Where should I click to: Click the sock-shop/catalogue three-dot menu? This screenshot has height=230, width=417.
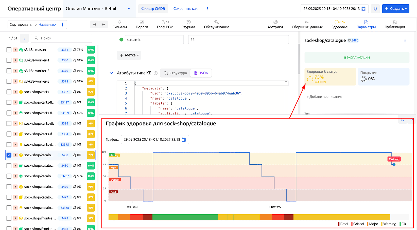[405, 41]
